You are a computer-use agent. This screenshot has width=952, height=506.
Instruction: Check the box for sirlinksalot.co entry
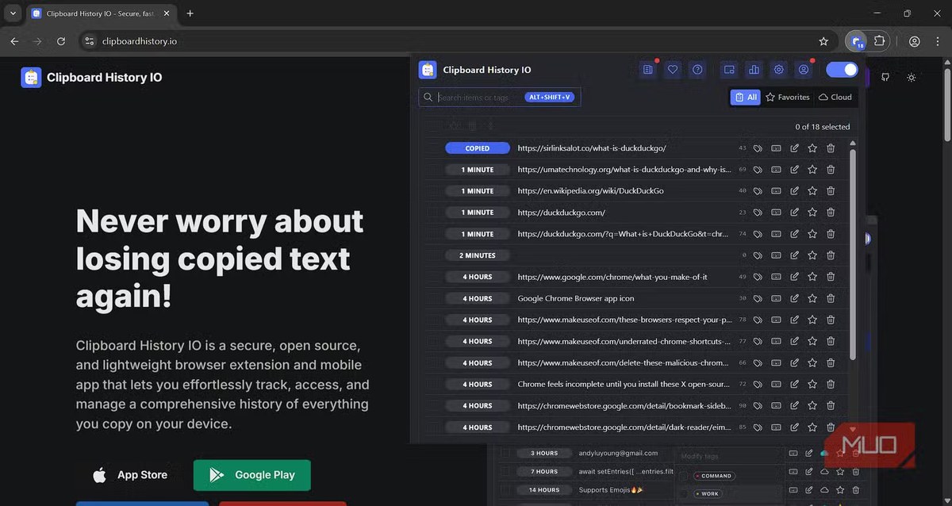[x=432, y=148]
